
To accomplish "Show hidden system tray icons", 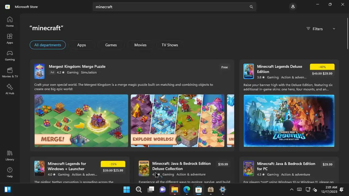I will 291,189.
